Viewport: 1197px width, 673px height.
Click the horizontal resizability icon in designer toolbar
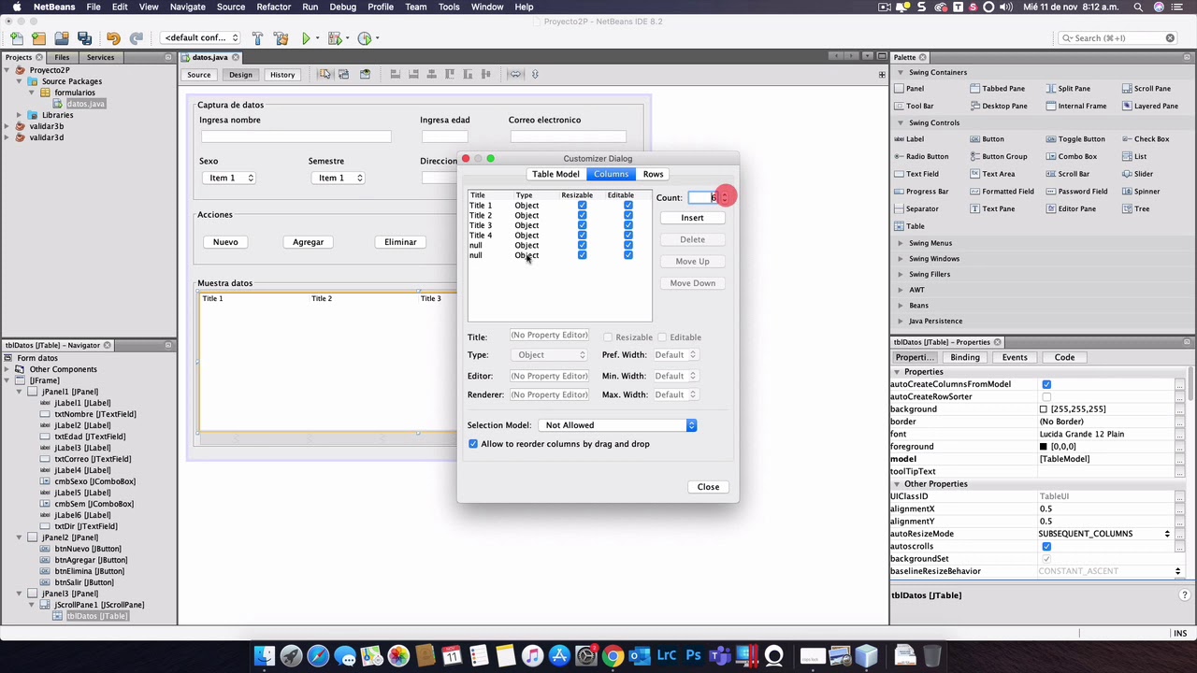[515, 74]
